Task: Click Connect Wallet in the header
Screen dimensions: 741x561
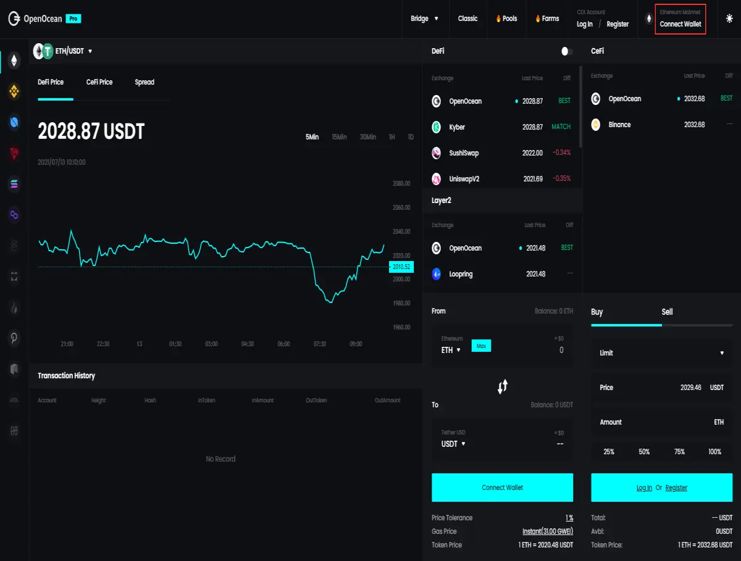Action: pos(680,24)
